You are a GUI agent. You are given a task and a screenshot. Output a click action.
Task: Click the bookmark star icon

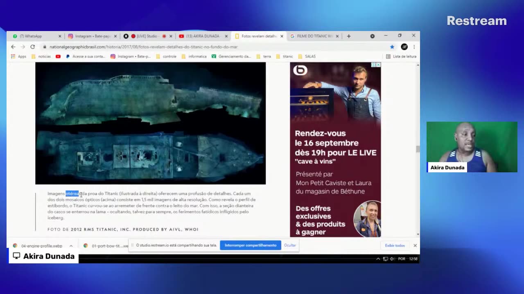pyautogui.click(x=392, y=47)
